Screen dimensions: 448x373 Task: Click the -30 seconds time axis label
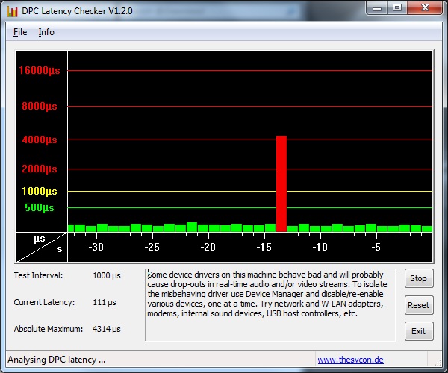tap(96, 247)
